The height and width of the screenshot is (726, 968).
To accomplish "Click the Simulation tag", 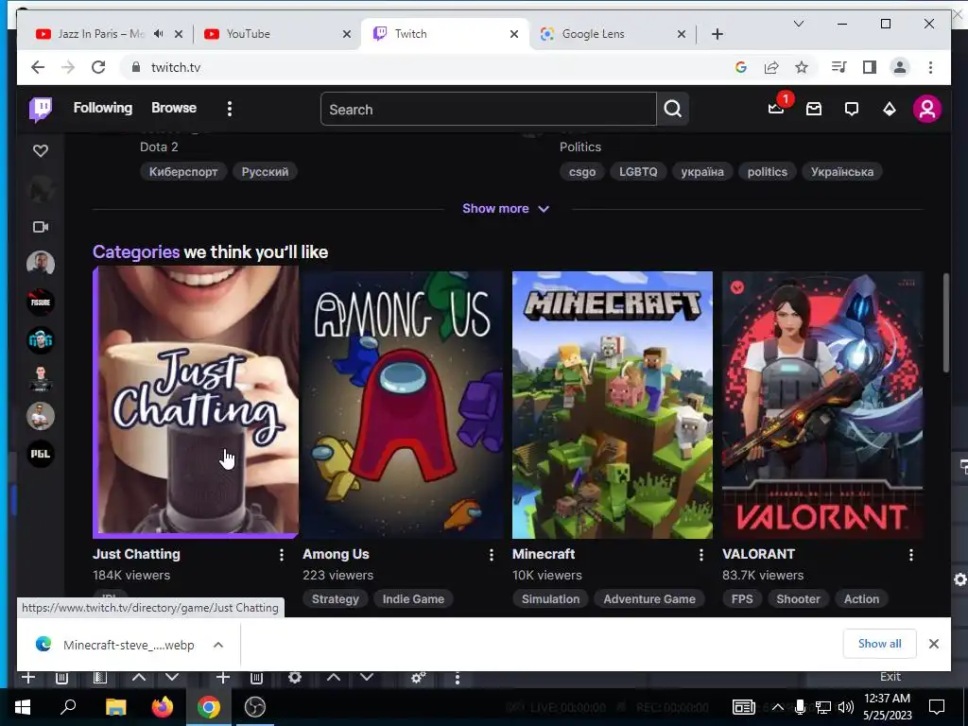I will (550, 598).
